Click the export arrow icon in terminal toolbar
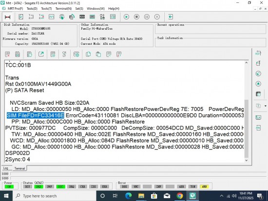Screen dimensions: 268x201 41,55
